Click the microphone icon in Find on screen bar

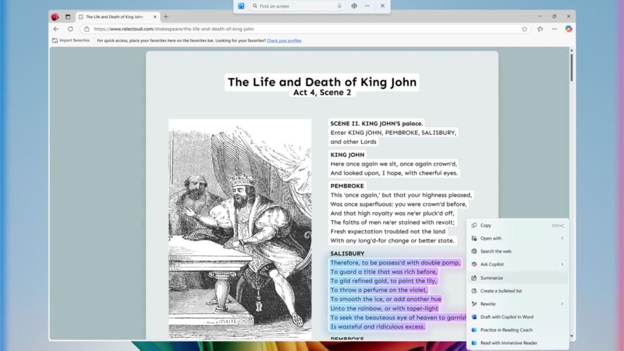(340, 6)
